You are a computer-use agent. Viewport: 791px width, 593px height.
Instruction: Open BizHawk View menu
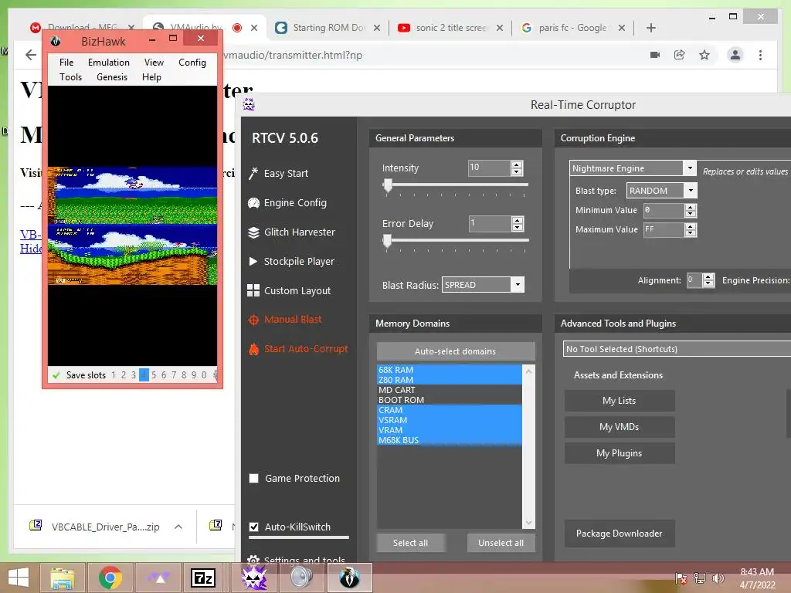[x=154, y=62]
